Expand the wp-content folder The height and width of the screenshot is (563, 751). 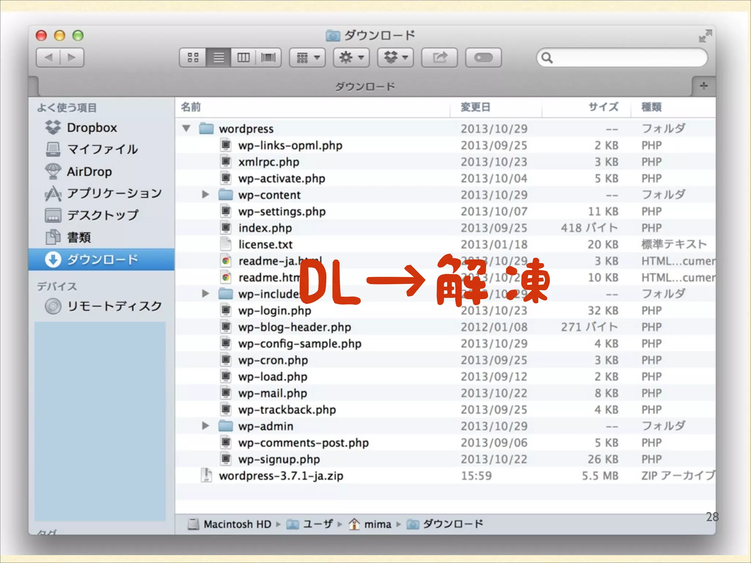point(205,195)
